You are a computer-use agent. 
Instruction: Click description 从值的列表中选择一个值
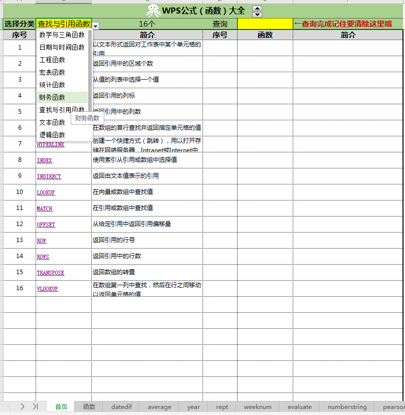[x=126, y=80]
